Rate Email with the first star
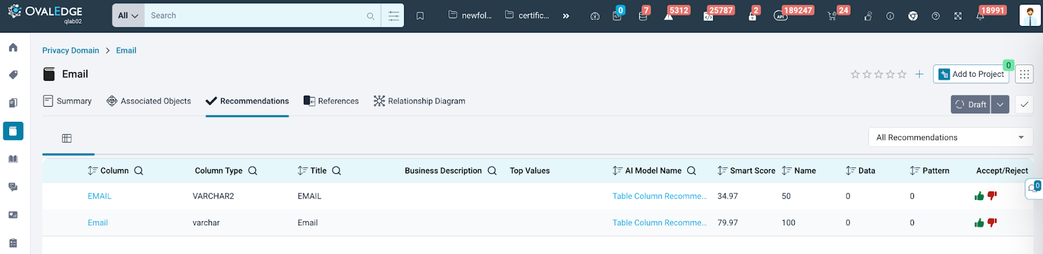Screen dimensions: 1043x254 [855, 74]
